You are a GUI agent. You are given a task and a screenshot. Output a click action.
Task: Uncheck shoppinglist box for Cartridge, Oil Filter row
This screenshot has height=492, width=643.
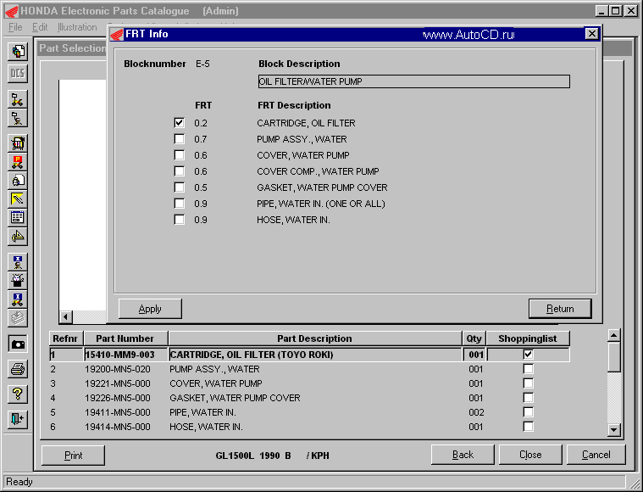528,354
